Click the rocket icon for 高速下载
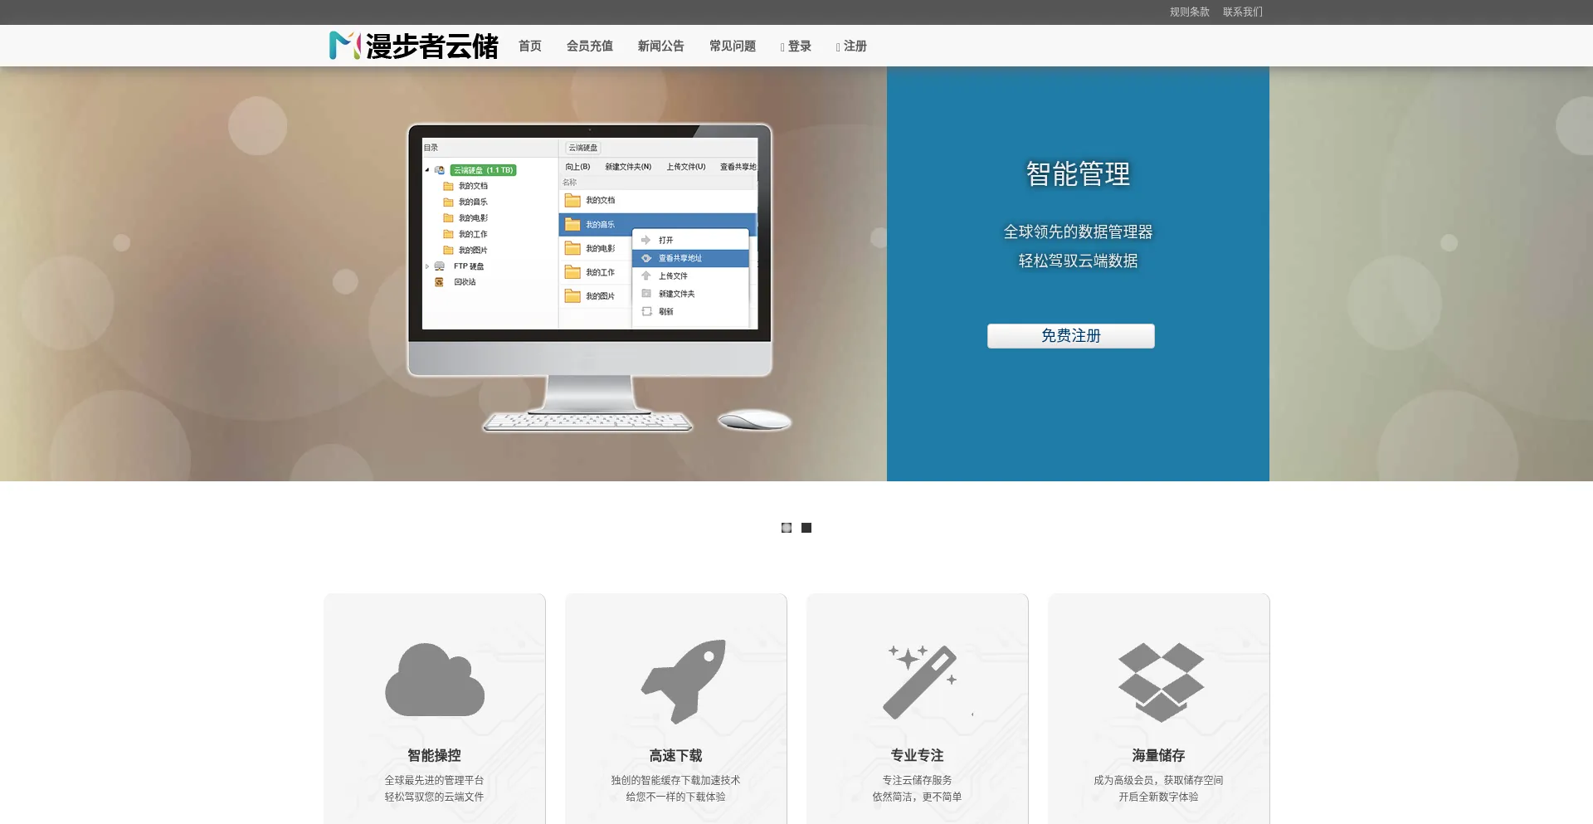Image resolution: width=1593 pixels, height=824 pixels. [x=684, y=681]
